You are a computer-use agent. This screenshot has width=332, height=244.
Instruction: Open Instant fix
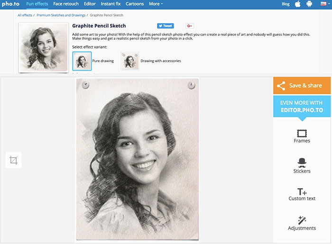pos(111,4)
